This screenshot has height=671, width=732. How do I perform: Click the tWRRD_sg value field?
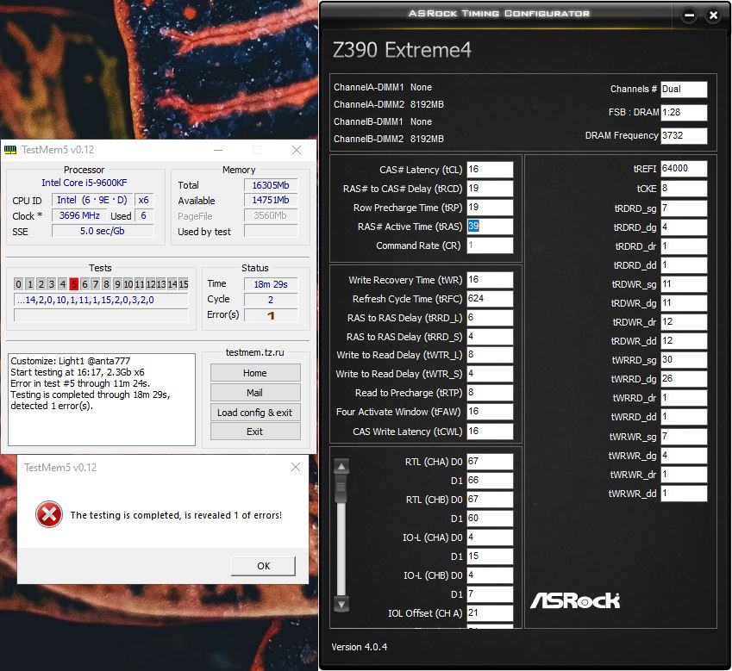click(x=684, y=360)
